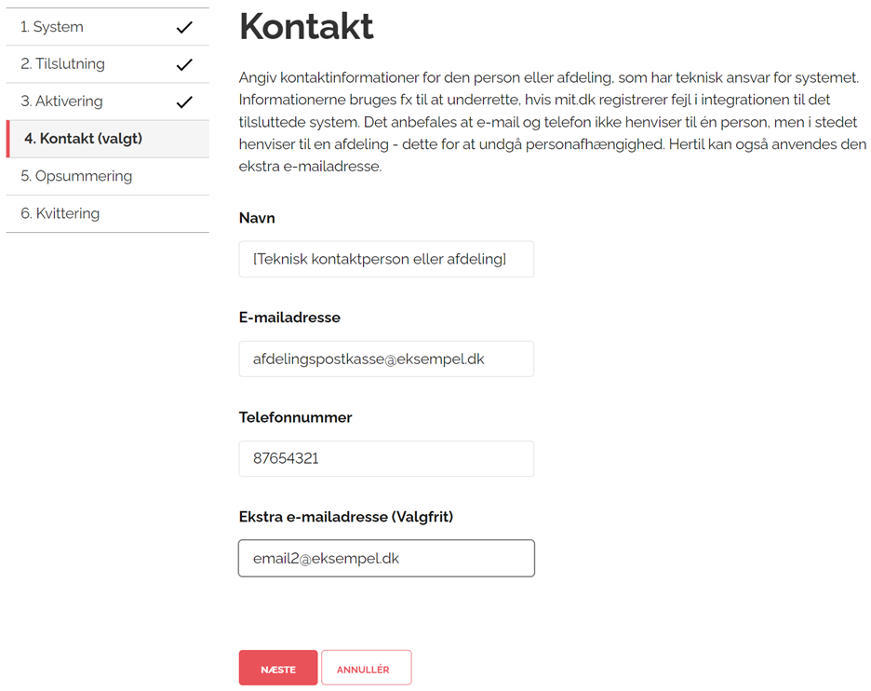Viewport: 871px width, 691px height.
Task: Select the 4. Kontakt (valgt) step
Action: (84, 139)
